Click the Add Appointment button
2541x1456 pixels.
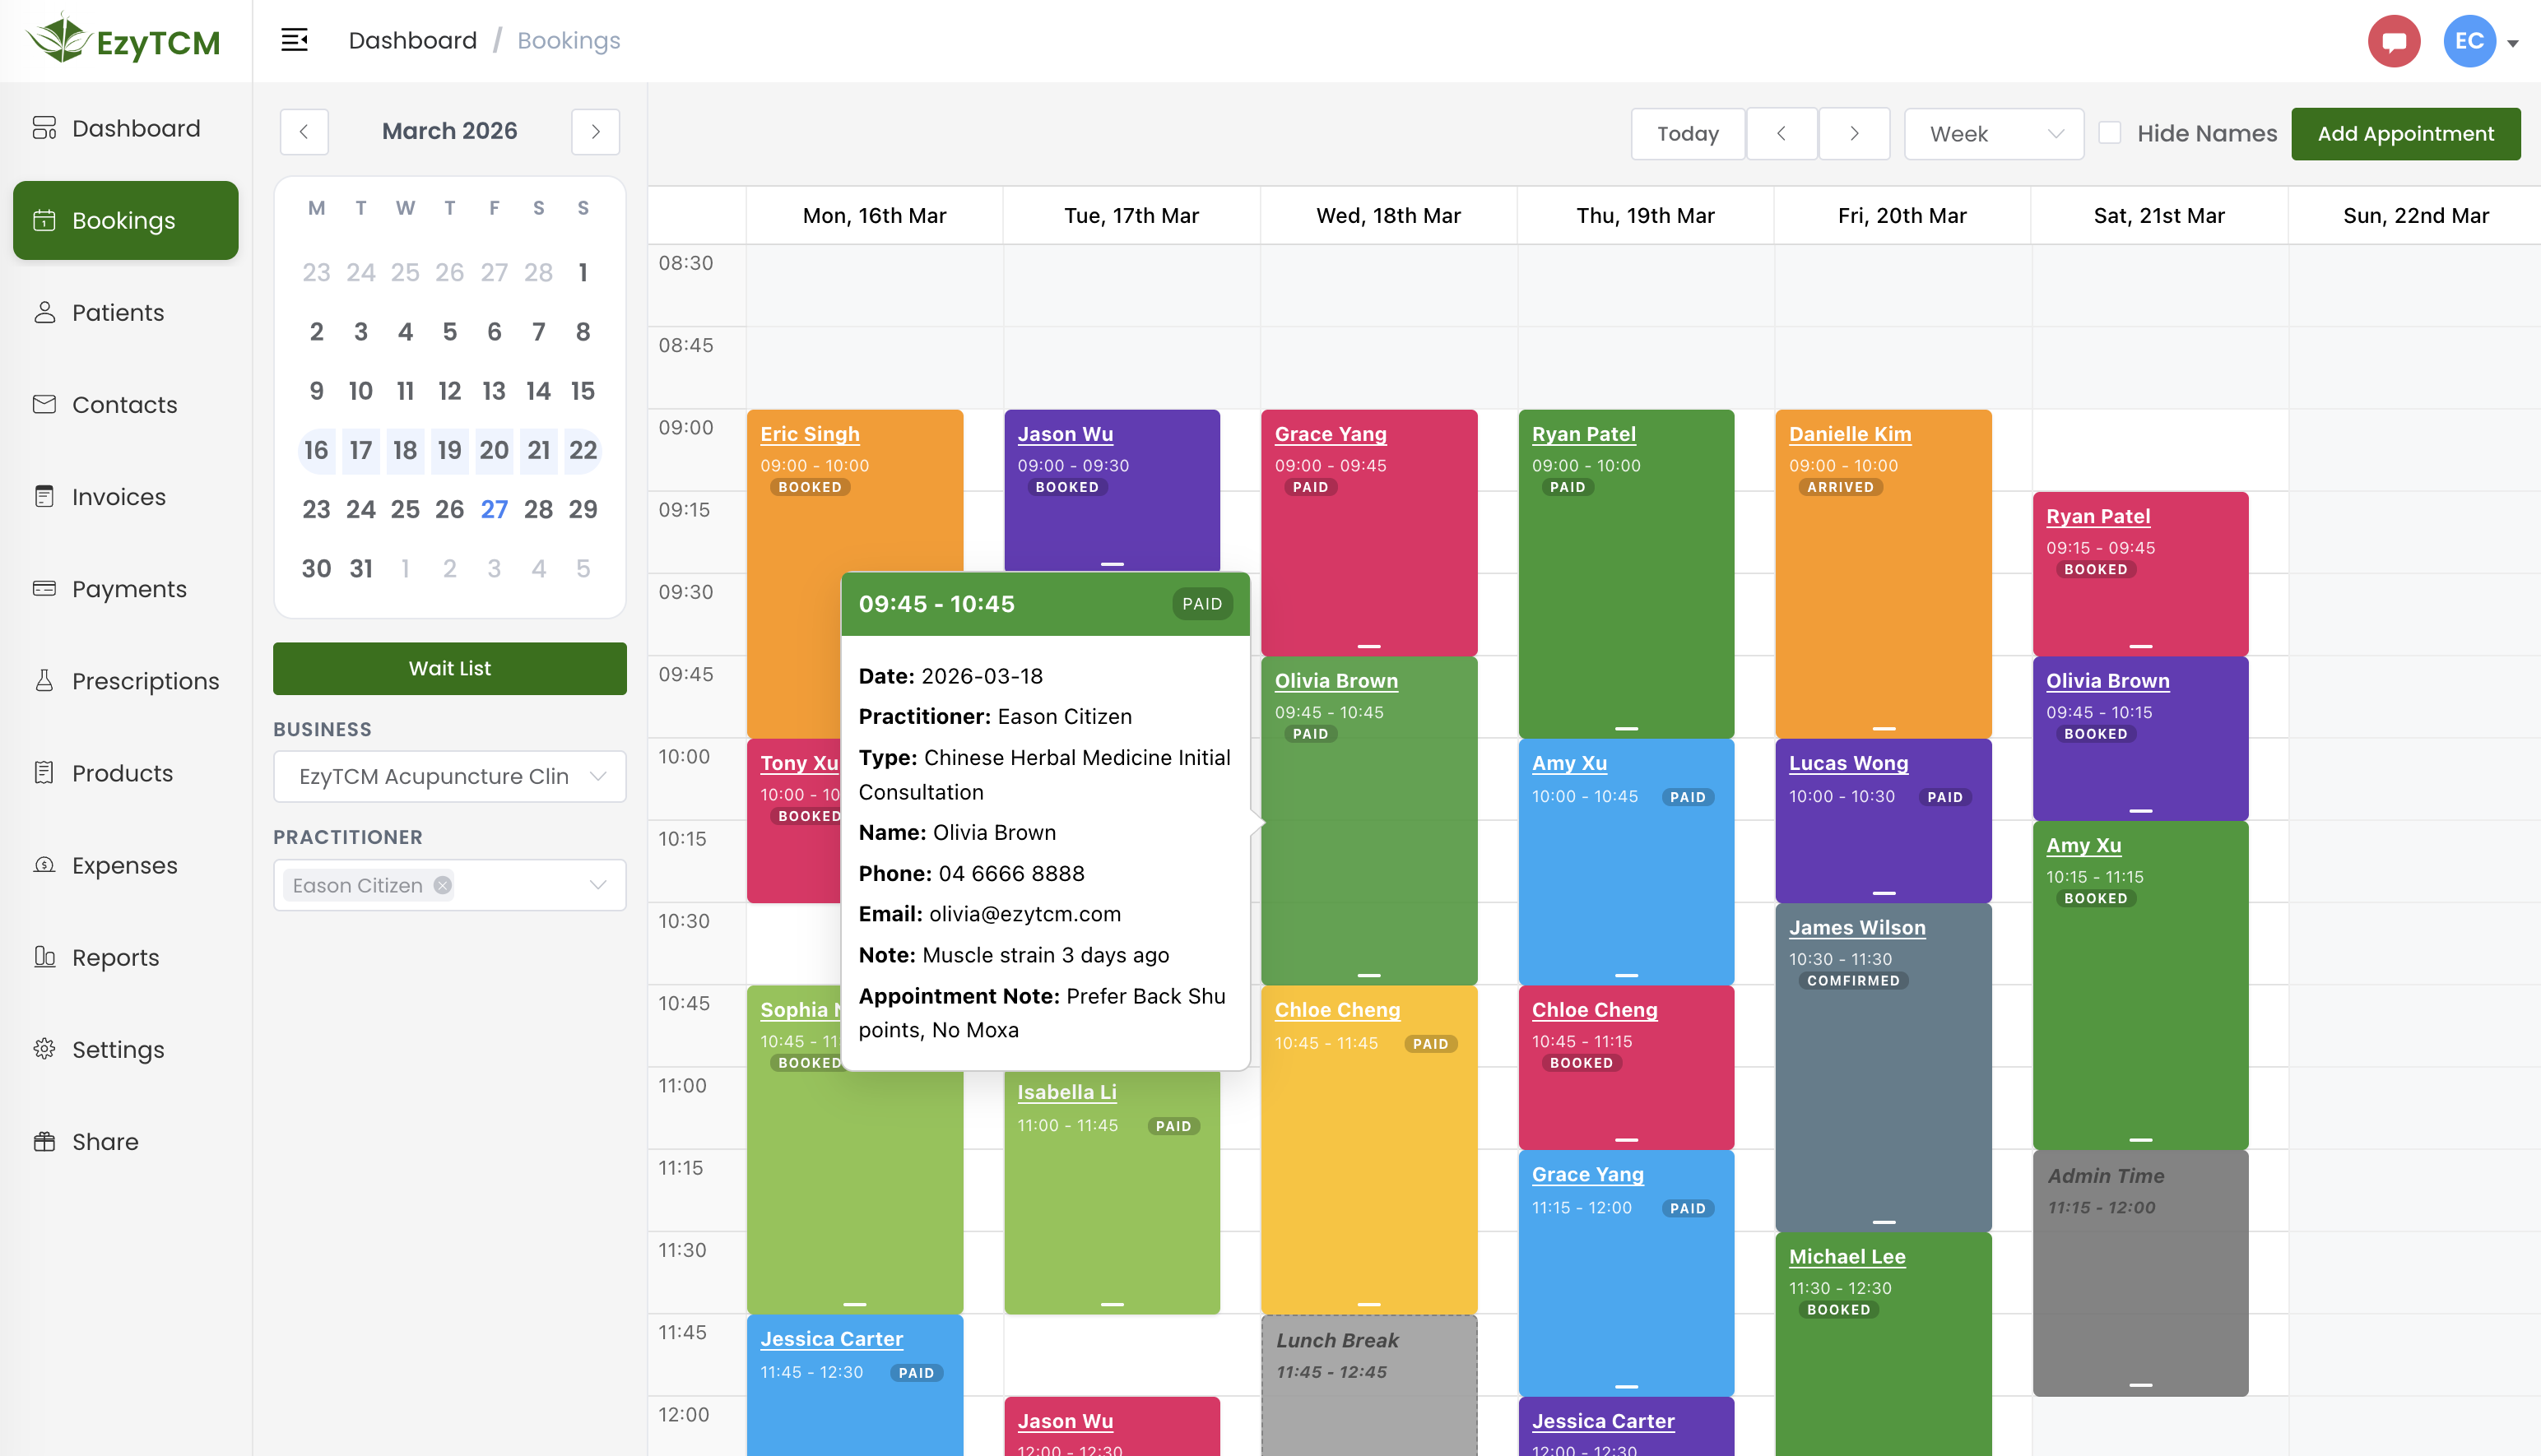click(2405, 133)
